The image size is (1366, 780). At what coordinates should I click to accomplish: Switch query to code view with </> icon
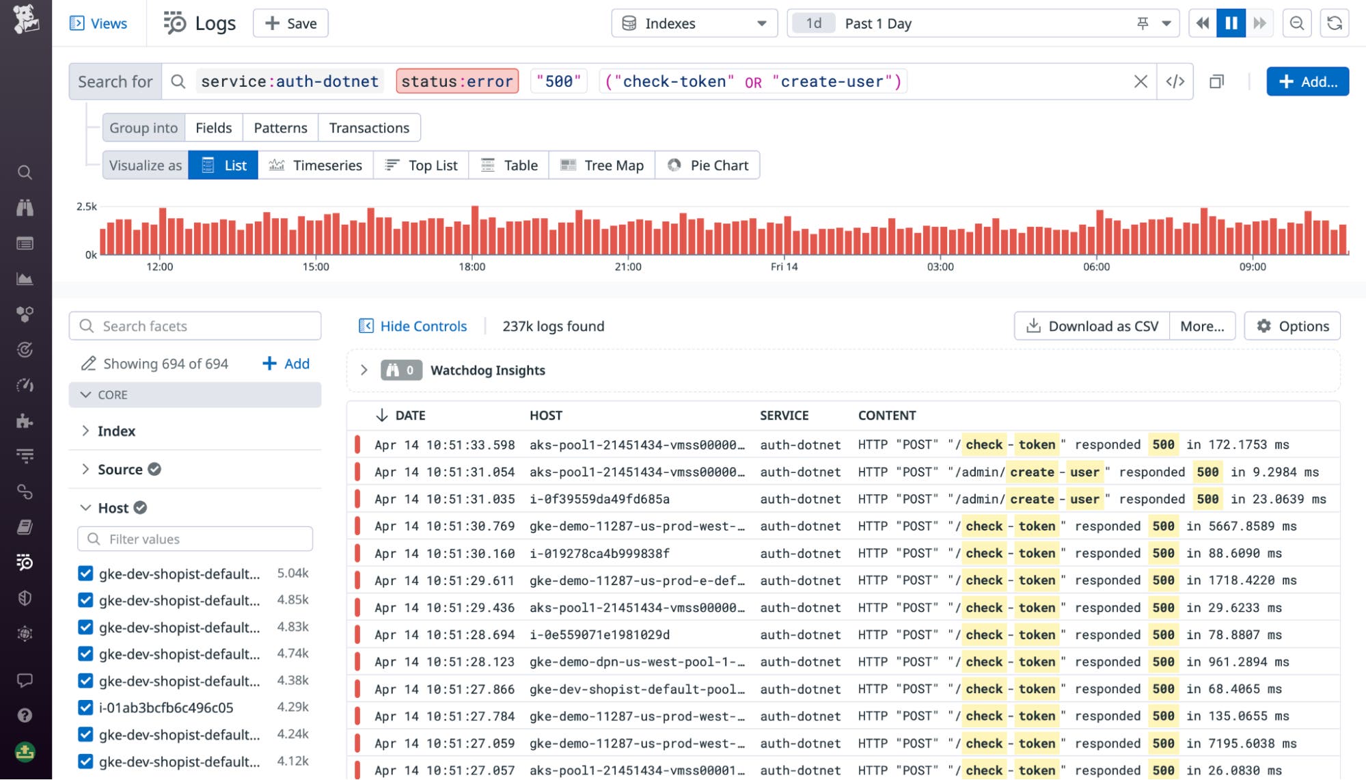(1176, 81)
